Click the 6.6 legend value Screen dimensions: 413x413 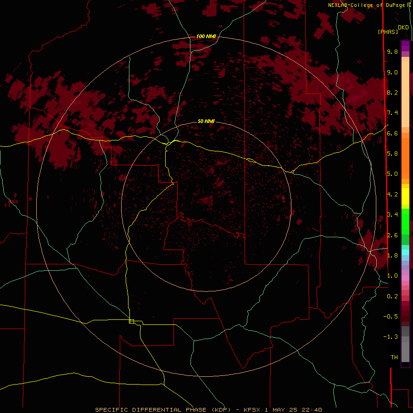392,133
